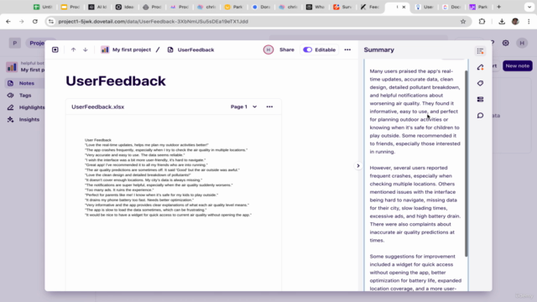Click the 'Too many ads' feedback line

click(119, 190)
